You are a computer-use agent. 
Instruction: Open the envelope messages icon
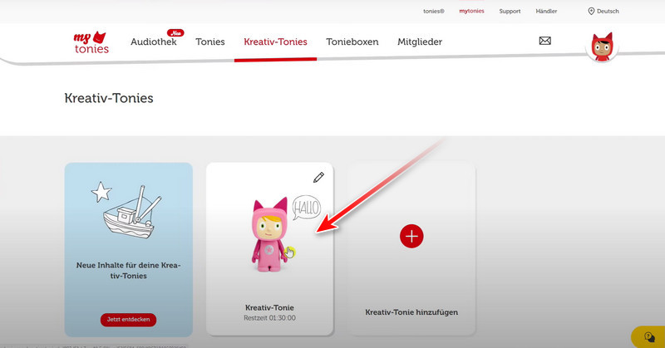pyautogui.click(x=545, y=41)
